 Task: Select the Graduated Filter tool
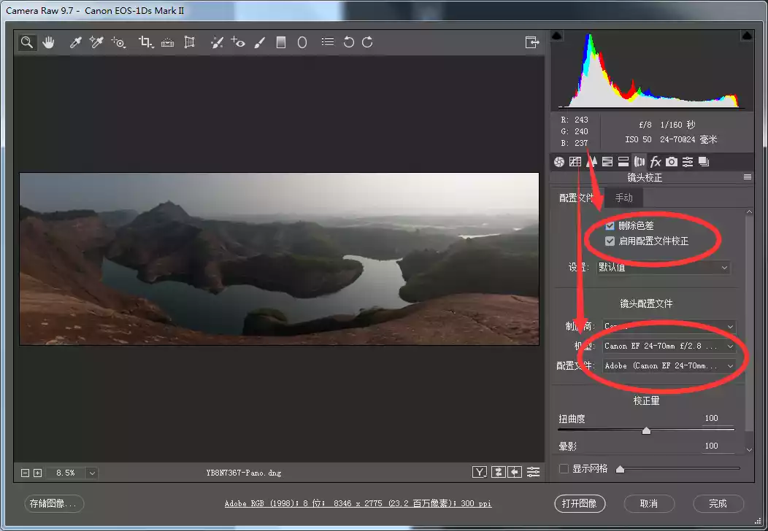pyautogui.click(x=281, y=42)
